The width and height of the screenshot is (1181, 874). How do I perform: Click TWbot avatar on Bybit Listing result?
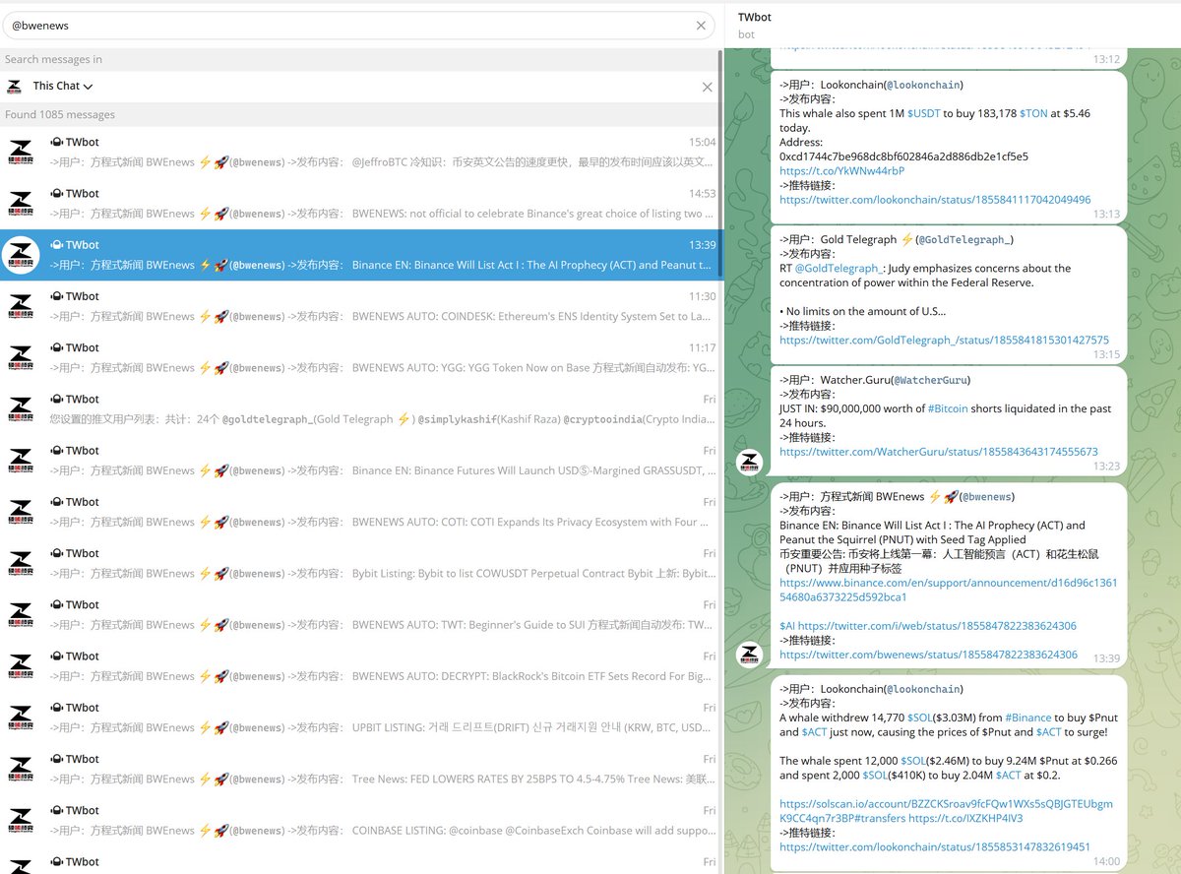[21, 563]
